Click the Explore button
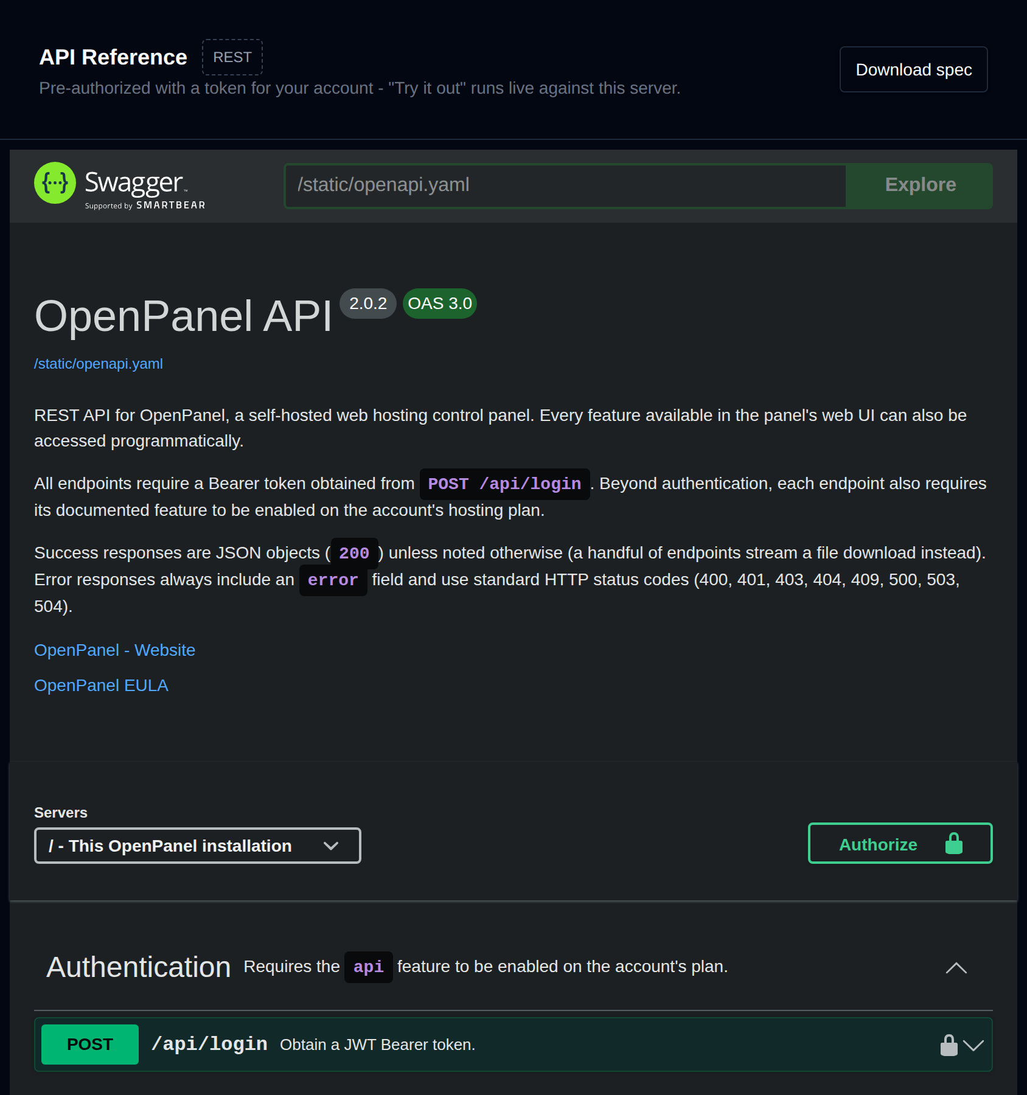The height and width of the screenshot is (1095, 1027). 920,185
